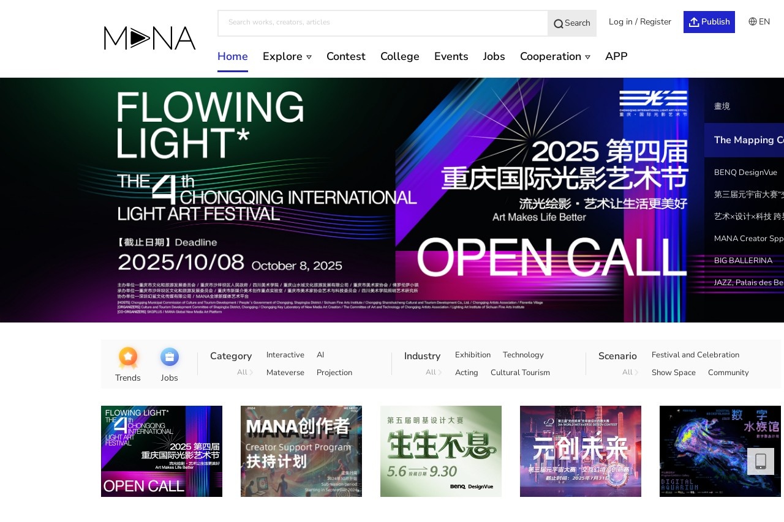Image resolution: width=784 pixels, height=522 pixels.
Task: Filter by Mateverse category
Action: (285, 373)
